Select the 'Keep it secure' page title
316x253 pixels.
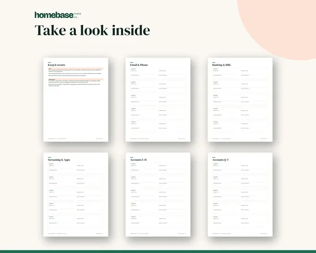click(x=56, y=65)
